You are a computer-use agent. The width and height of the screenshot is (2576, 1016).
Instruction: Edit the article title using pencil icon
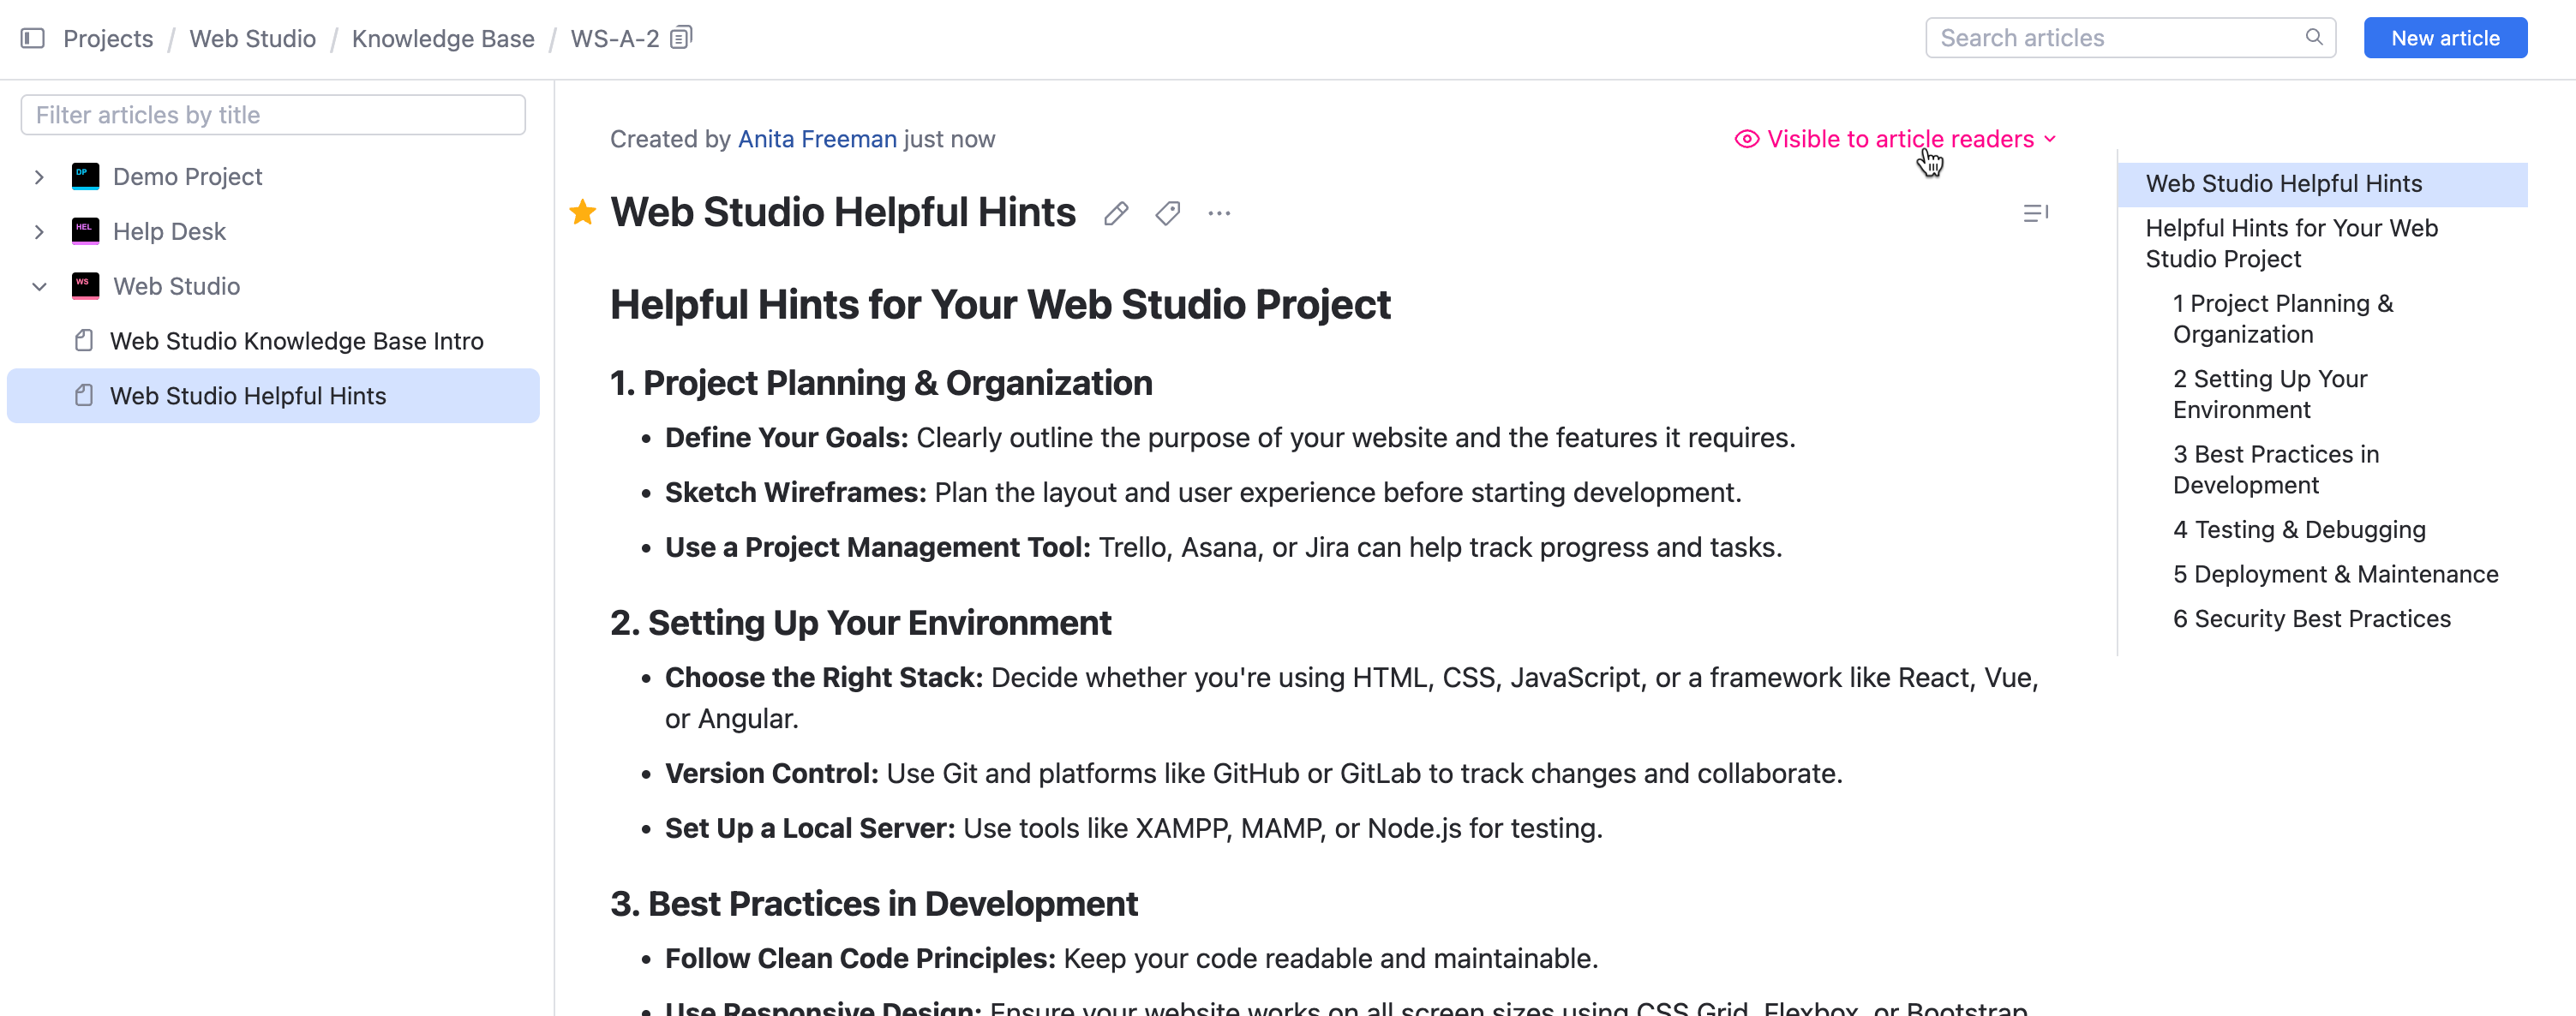click(1116, 212)
